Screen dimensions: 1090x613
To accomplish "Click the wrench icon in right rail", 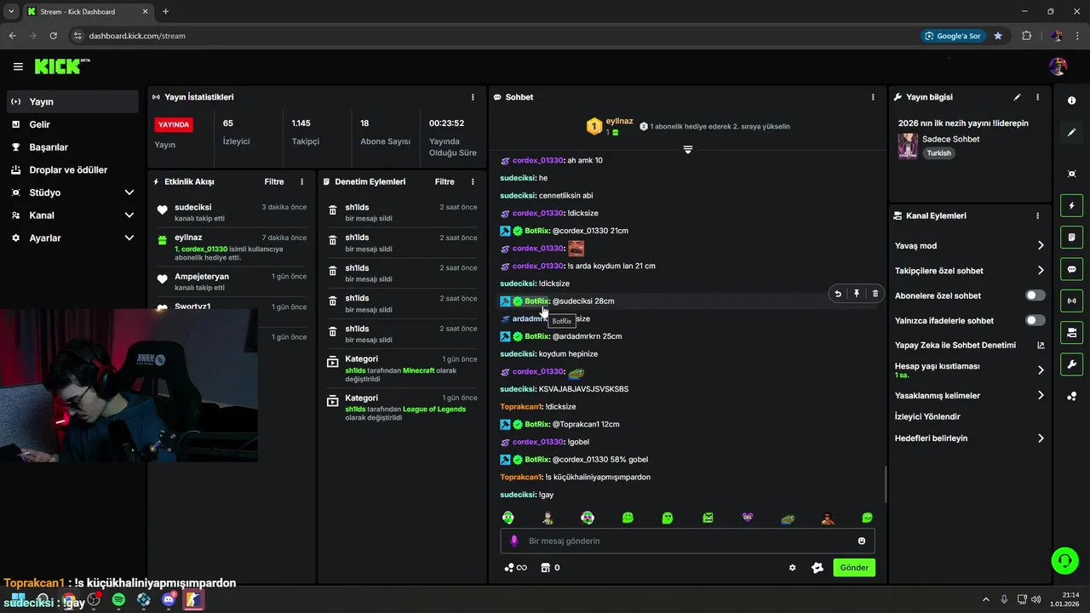I will point(1071,364).
